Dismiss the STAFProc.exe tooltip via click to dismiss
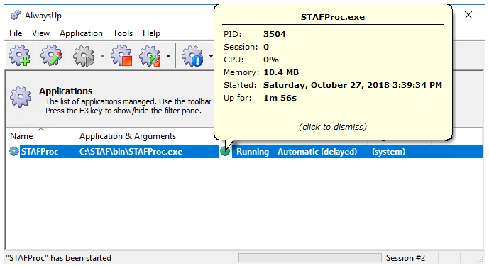This screenshot has width=489, height=268. 333,127
